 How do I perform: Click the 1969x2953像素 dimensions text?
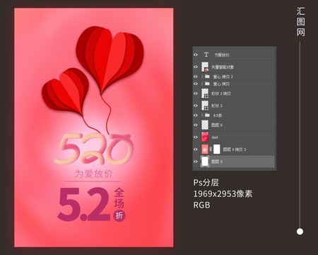[x=223, y=194]
